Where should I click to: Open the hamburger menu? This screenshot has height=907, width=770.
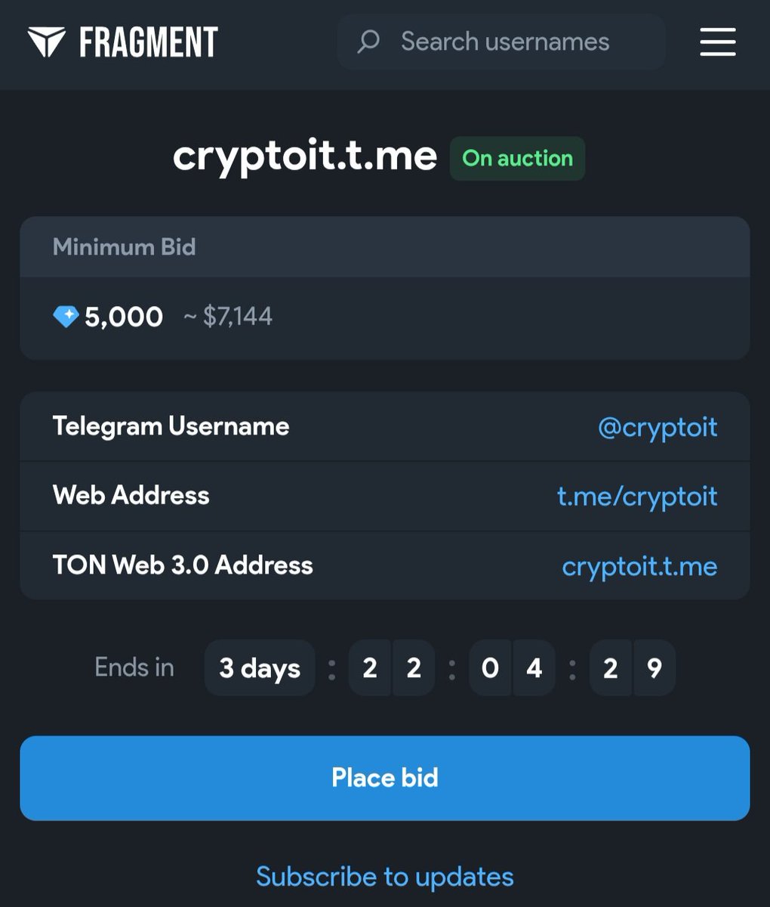coord(717,42)
